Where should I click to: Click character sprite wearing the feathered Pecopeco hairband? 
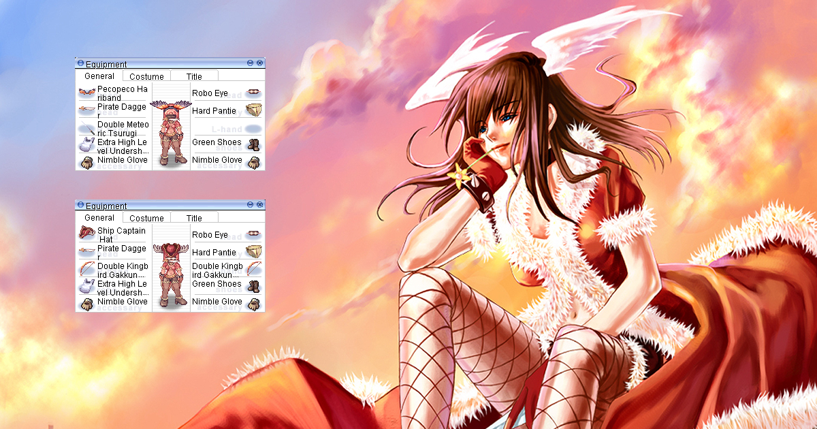[x=170, y=133]
